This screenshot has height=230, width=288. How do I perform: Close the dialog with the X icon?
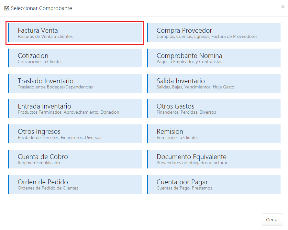click(x=282, y=7)
